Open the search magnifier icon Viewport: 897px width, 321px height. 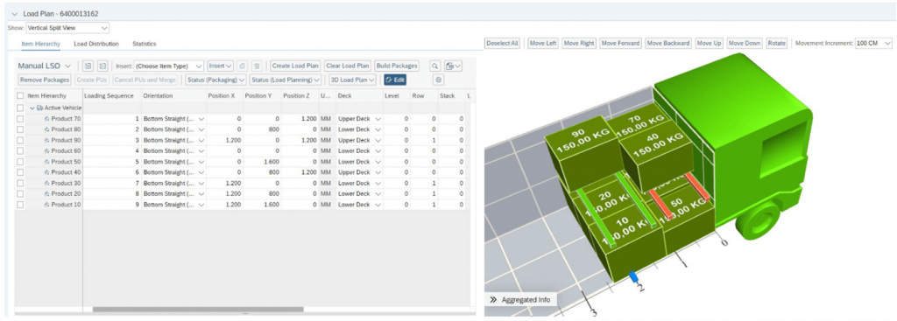pos(435,66)
